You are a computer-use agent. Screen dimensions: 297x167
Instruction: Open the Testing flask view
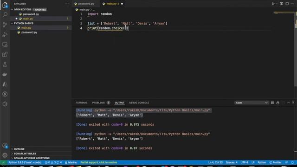(5, 64)
